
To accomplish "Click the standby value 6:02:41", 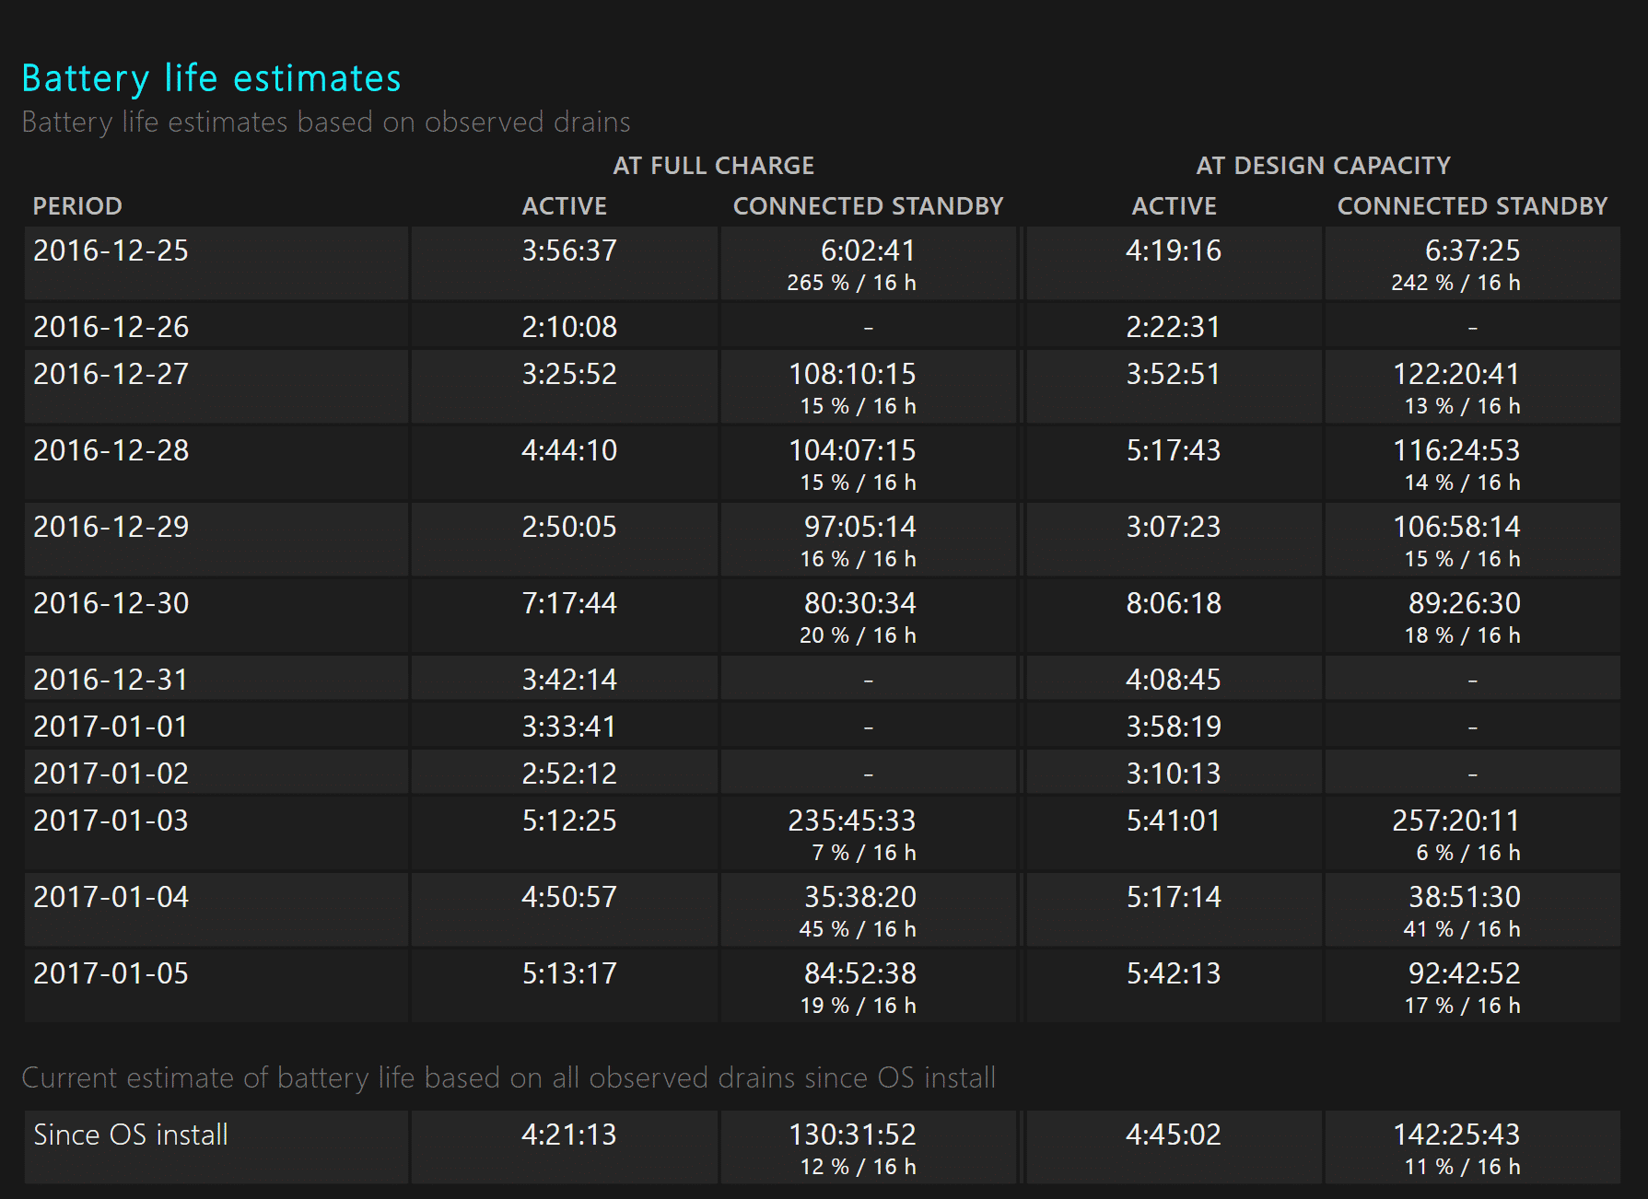I will [868, 250].
